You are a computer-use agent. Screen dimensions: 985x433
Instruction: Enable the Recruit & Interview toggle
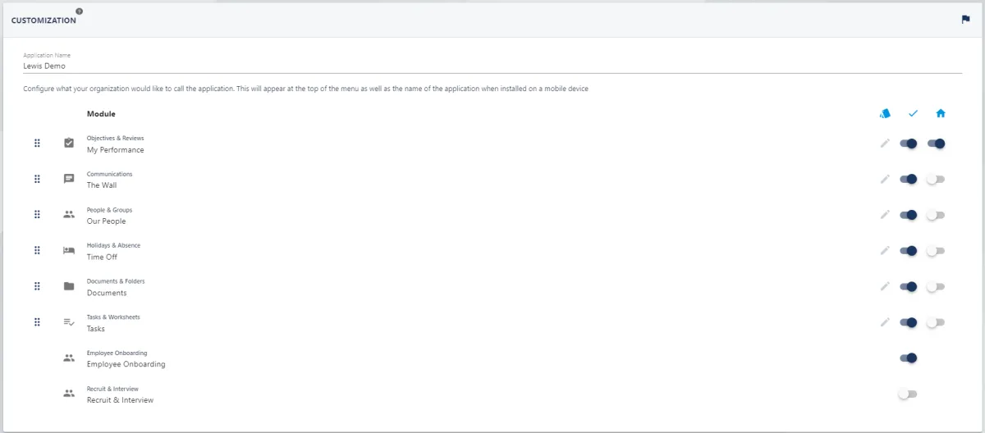tap(908, 394)
